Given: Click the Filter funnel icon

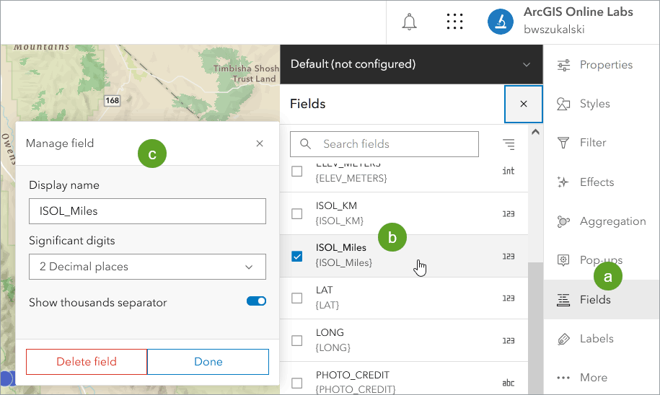Looking at the screenshot, I should pos(563,143).
